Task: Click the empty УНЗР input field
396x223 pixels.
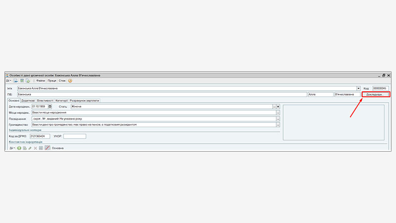Action: (74, 136)
